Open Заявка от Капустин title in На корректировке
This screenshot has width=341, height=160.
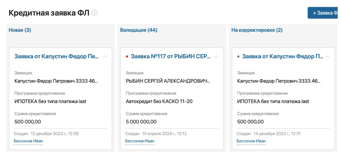tap(283, 56)
